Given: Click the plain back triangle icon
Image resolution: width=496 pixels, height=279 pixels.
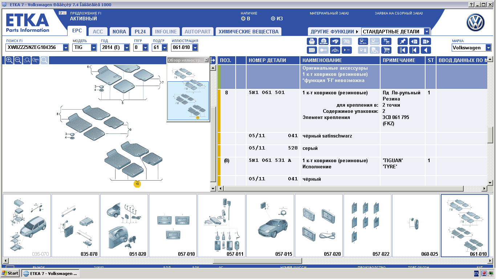Looking at the screenshot, I should click(x=426, y=50).
